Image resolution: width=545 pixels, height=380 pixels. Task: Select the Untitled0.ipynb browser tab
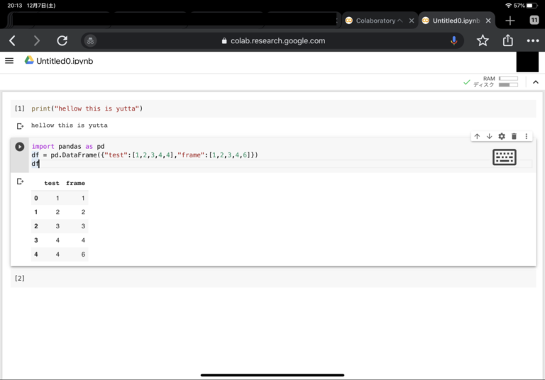[454, 21]
